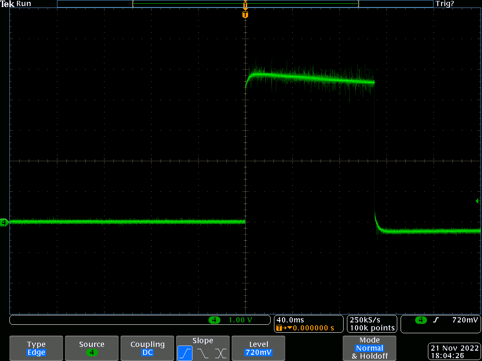Click the orange trigger position T marker

(245, 15)
